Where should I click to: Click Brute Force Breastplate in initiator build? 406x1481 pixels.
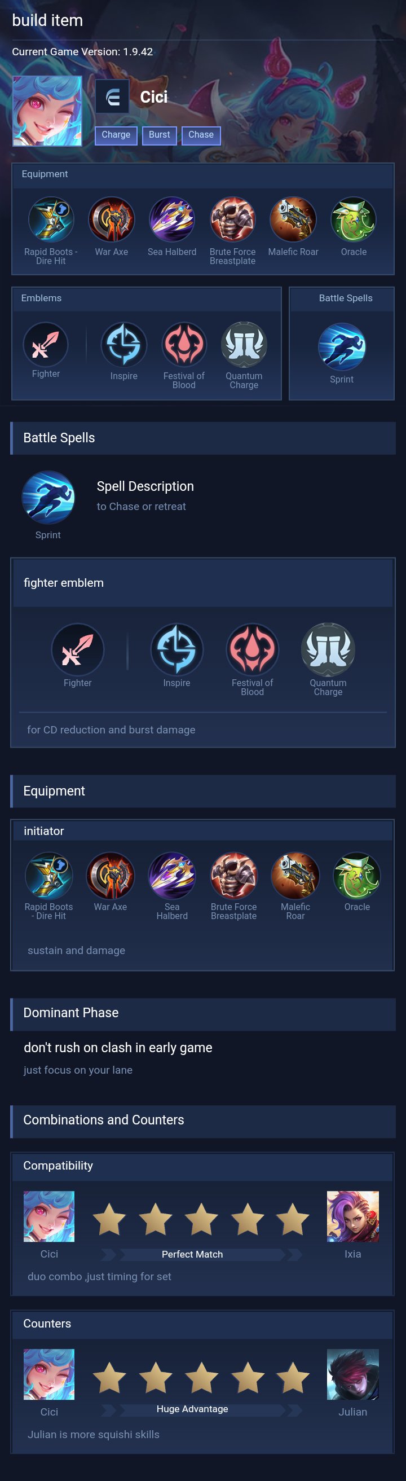(233, 875)
